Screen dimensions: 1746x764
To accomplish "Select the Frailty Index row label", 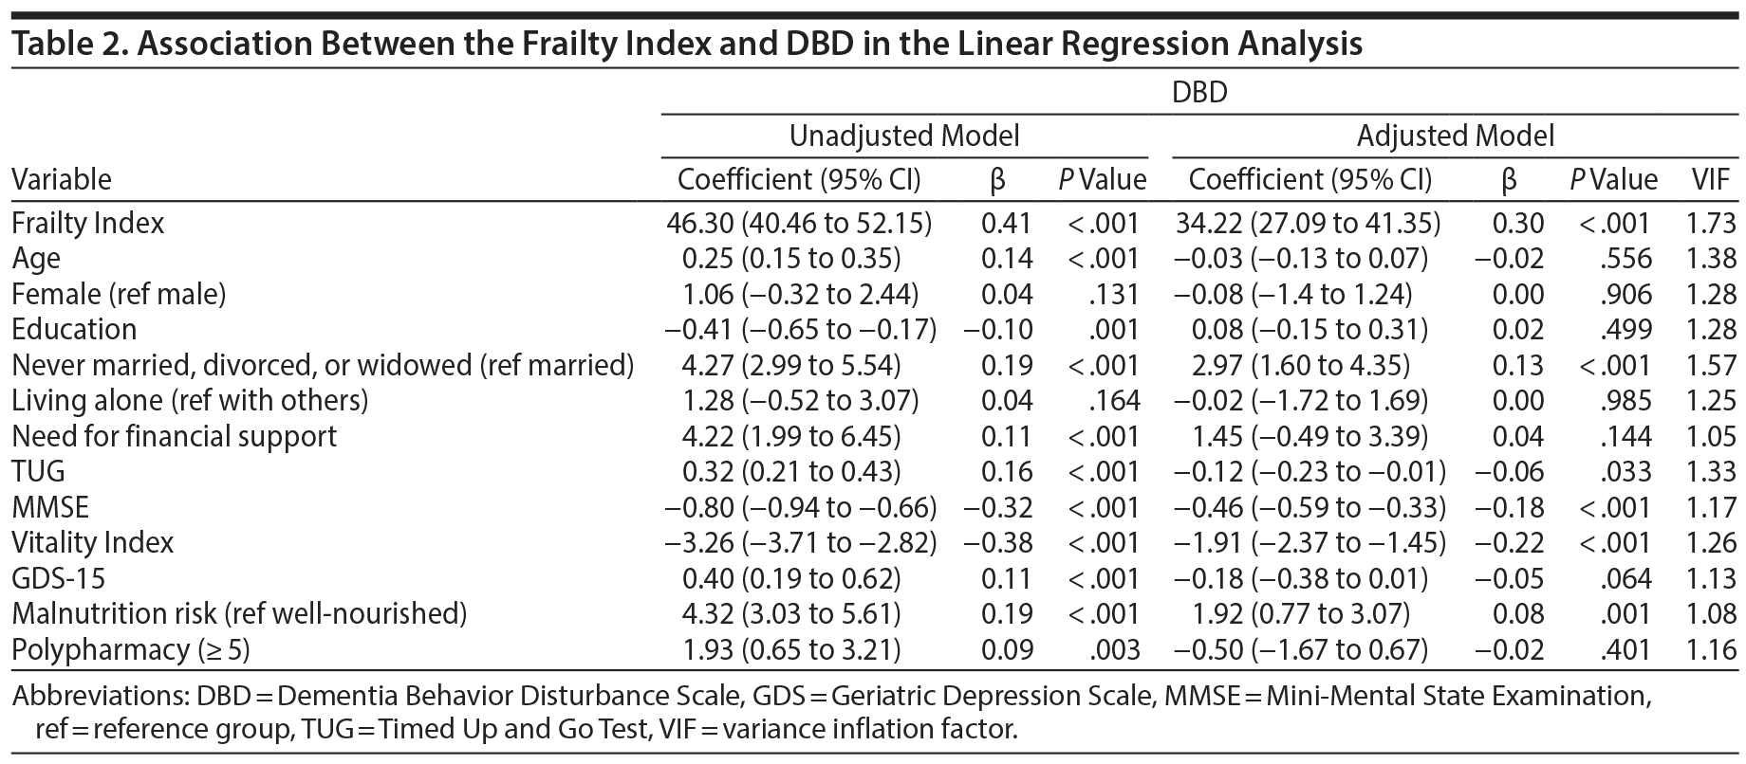I will click(x=87, y=223).
